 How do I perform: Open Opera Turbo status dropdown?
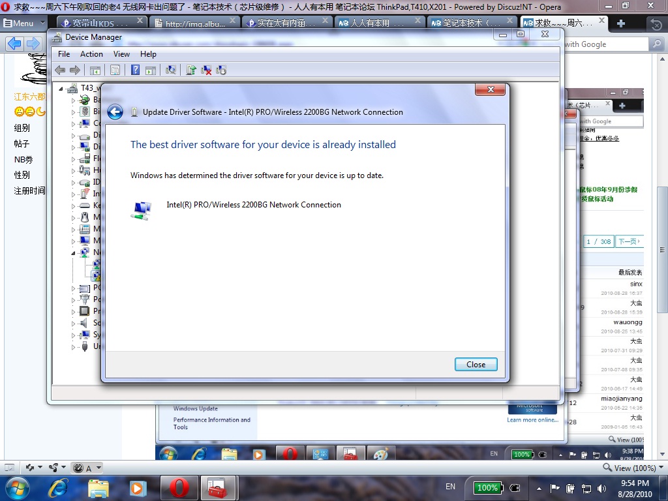87,468
